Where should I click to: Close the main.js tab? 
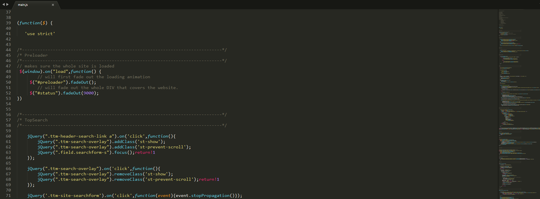pos(53,5)
